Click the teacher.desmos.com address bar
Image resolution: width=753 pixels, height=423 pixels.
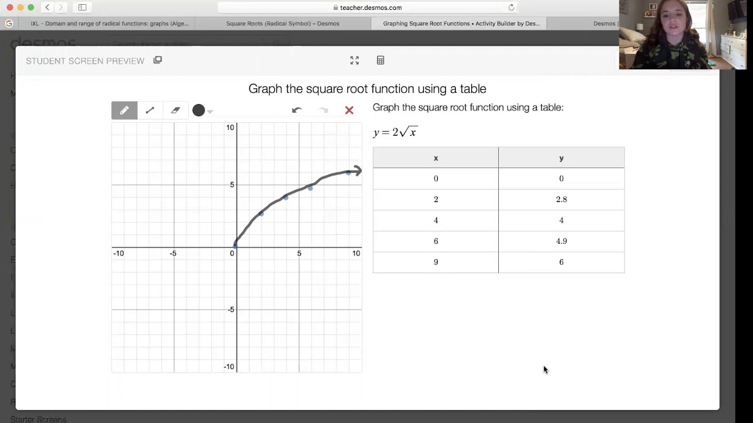pos(367,8)
